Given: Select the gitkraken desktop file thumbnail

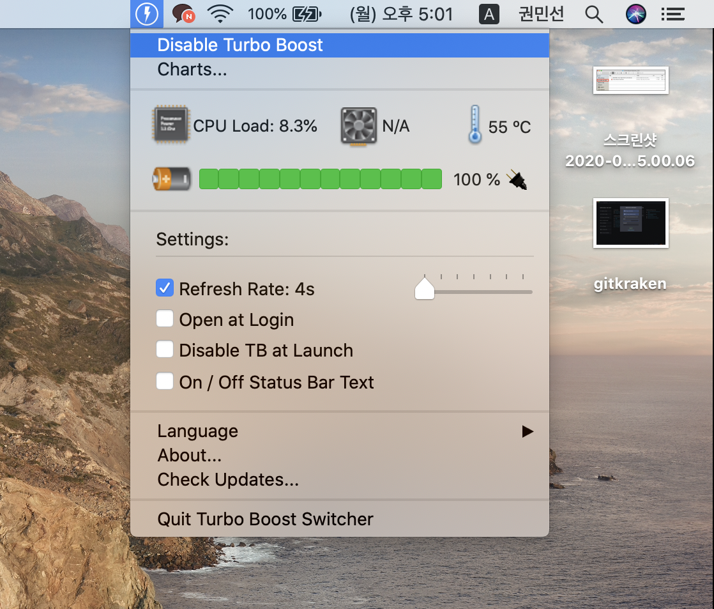Looking at the screenshot, I should 631,223.
